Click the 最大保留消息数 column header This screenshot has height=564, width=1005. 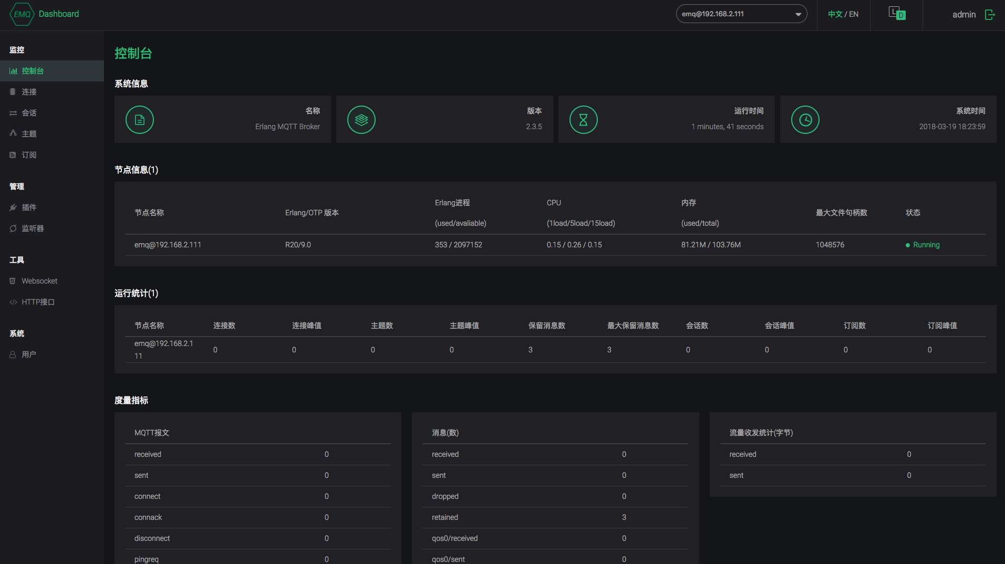click(x=633, y=326)
